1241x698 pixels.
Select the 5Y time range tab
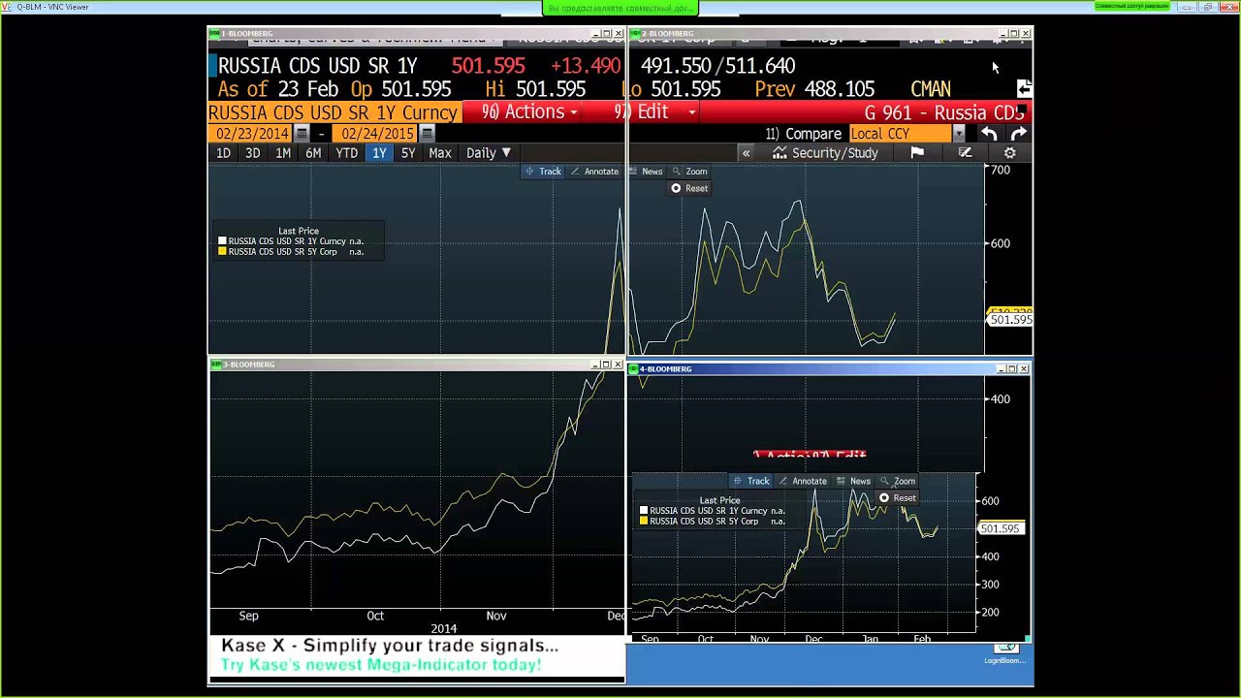408,153
